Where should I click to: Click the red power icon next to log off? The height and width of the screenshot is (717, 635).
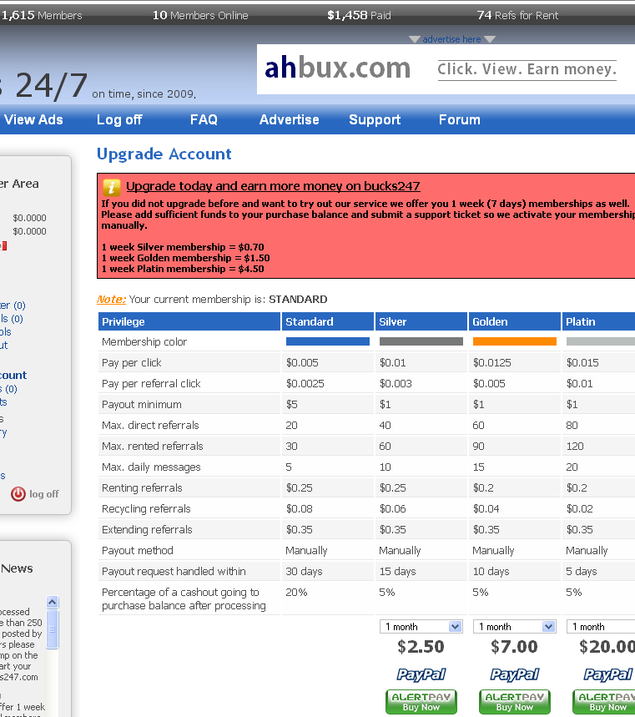(x=18, y=494)
